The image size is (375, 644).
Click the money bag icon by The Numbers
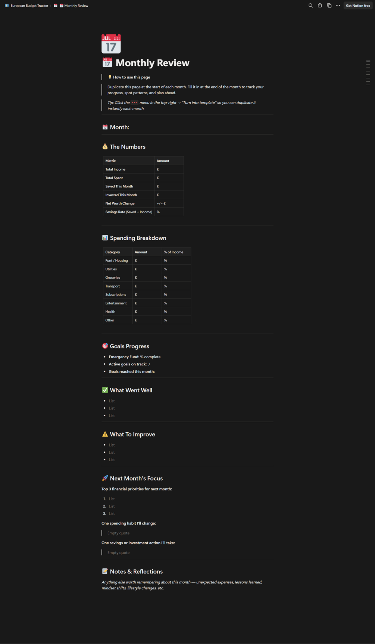[105, 147]
